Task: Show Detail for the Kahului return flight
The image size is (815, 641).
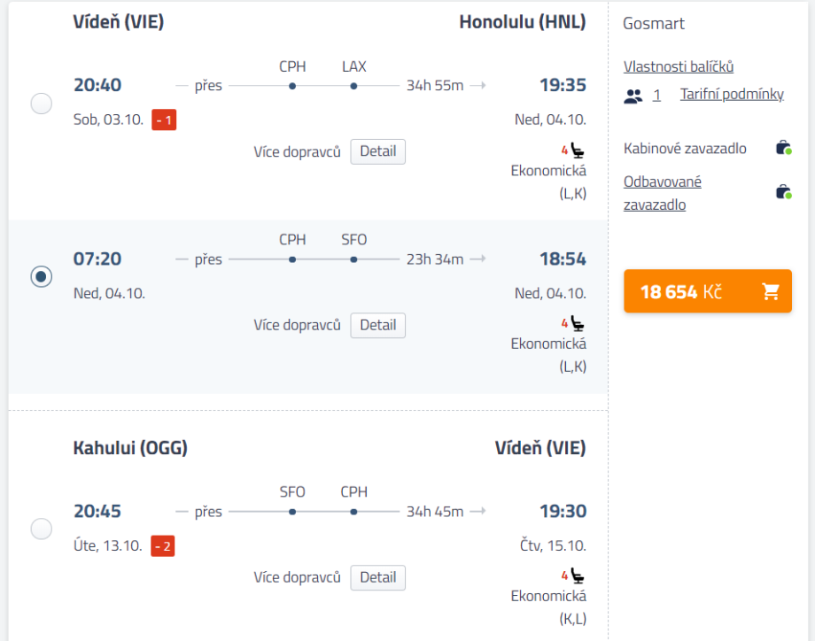Action: pos(377,577)
